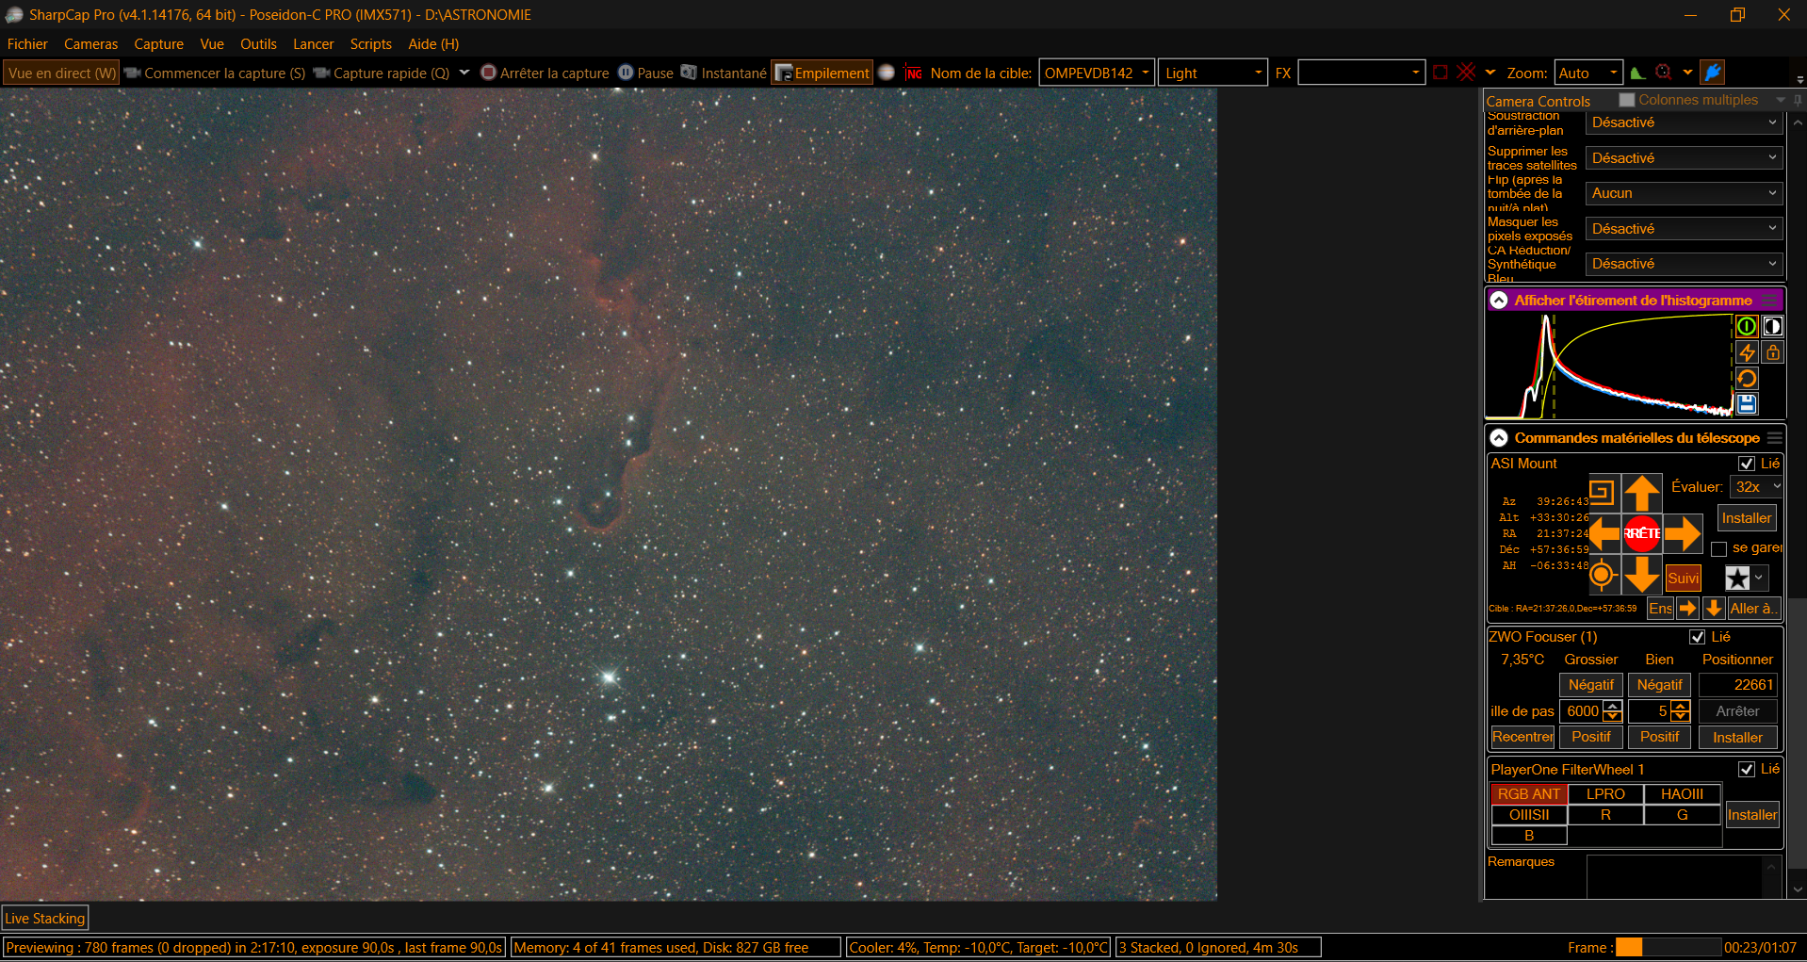Click the half-circle contrast icon in histogram panel

click(x=1772, y=326)
